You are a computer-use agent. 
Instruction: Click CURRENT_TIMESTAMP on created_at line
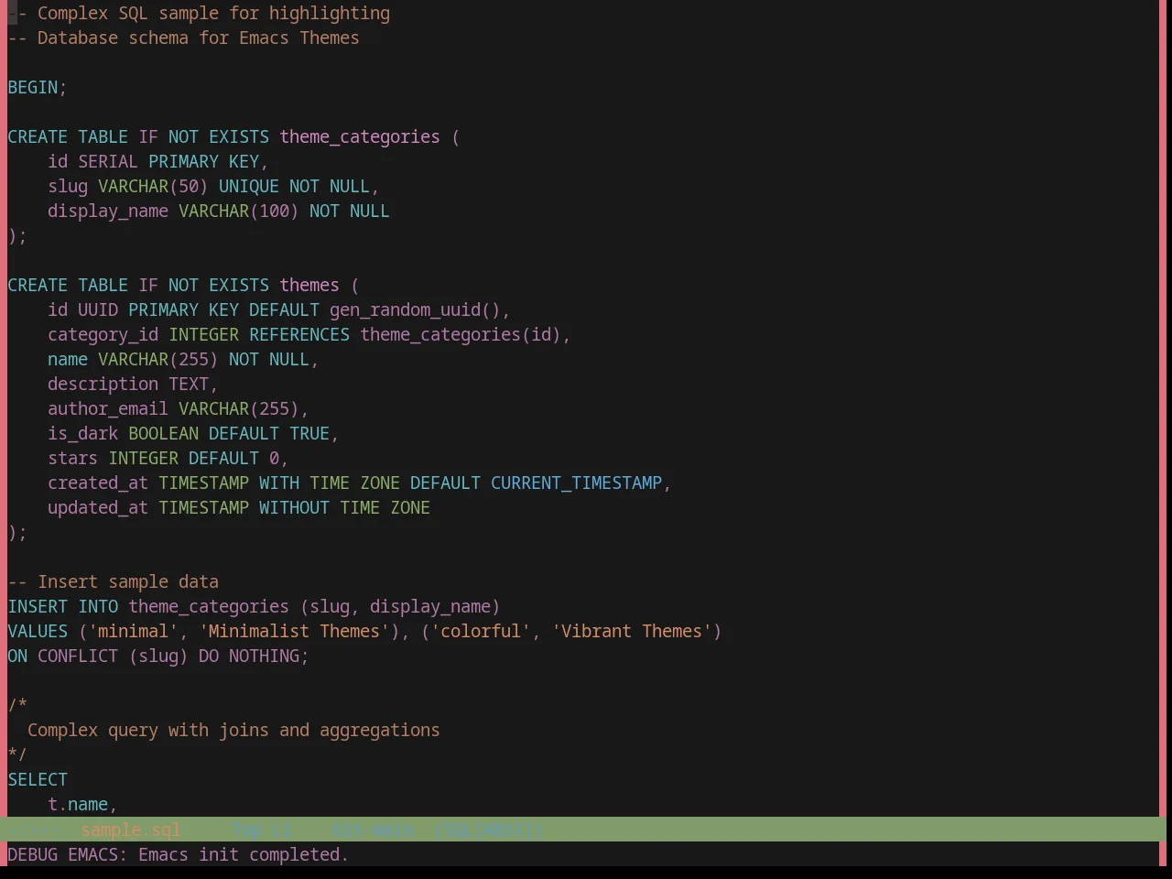(x=577, y=483)
